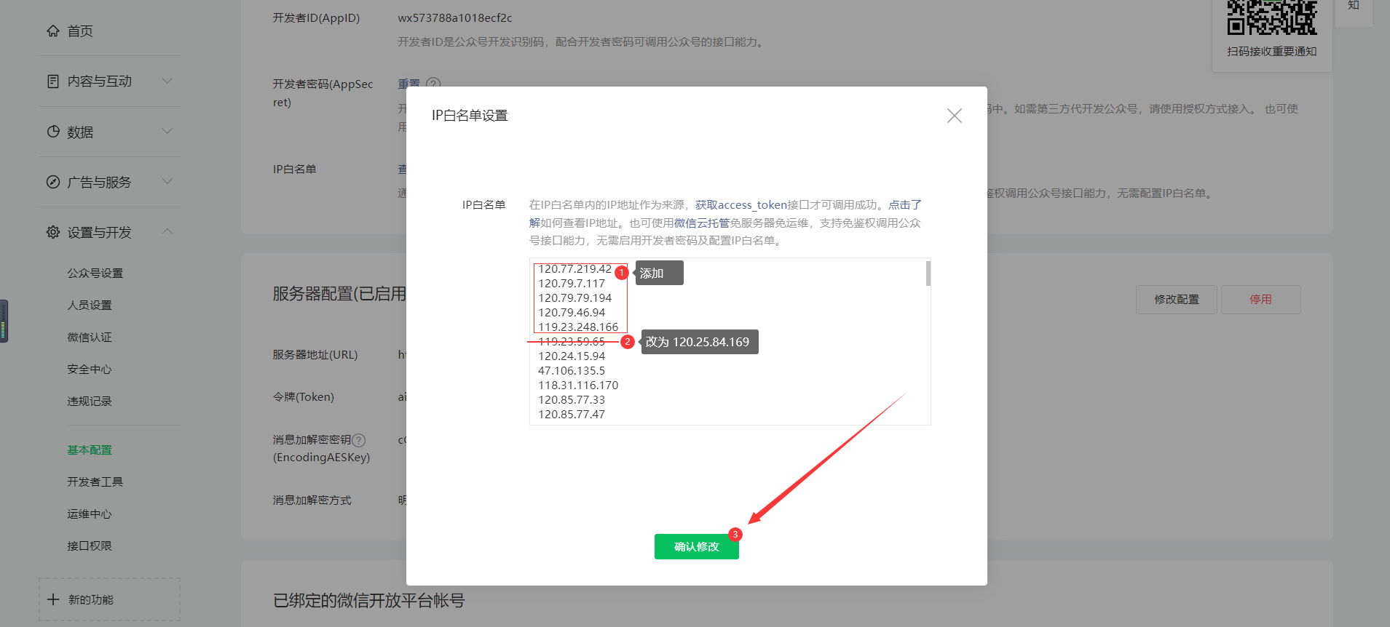The width and height of the screenshot is (1390, 627).
Task: Select the 基本配置 menu item
Action: (90, 450)
